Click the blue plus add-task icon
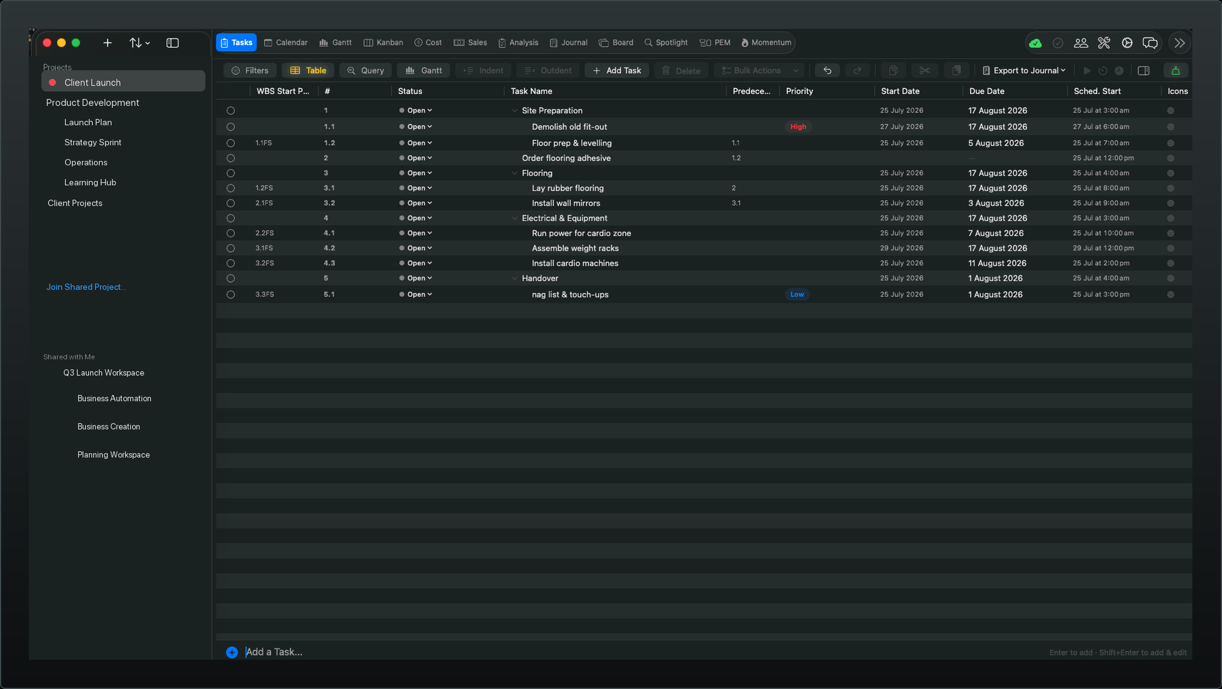Viewport: 1222px width, 689px height. tap(232, 652)
